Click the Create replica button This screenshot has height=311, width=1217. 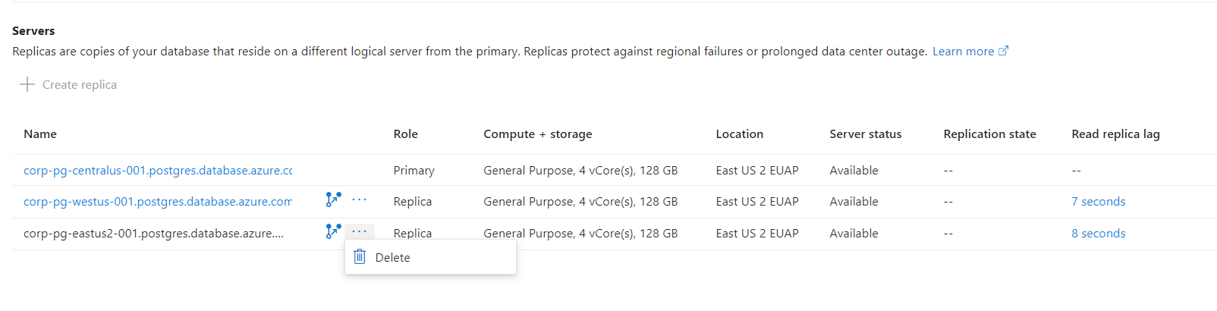click(x=68, y=85)
